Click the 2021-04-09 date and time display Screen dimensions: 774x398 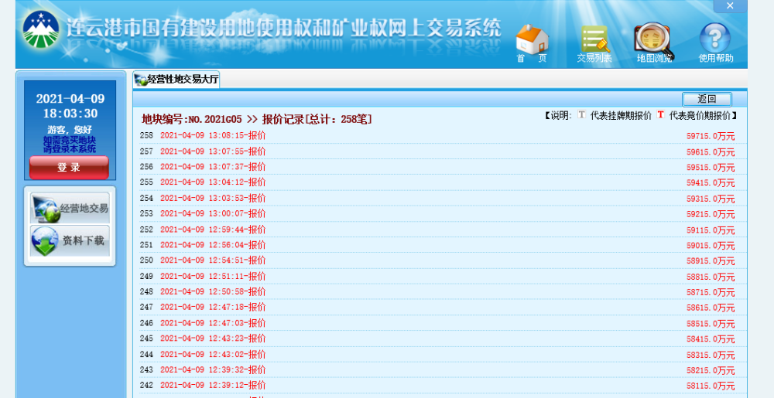tap(70, 106)
